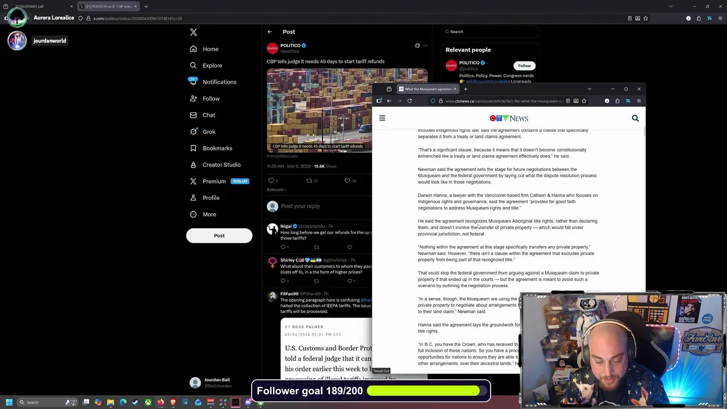
Task: Follow POLITICO in Relevant people
Action: 524,66
